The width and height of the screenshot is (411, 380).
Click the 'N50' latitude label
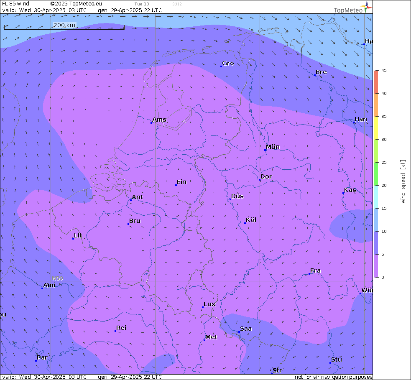pos(58,278)
